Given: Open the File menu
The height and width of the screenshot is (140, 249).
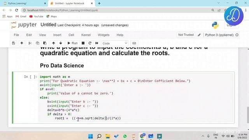Looking at the screenshot, I should pos(16,35).
